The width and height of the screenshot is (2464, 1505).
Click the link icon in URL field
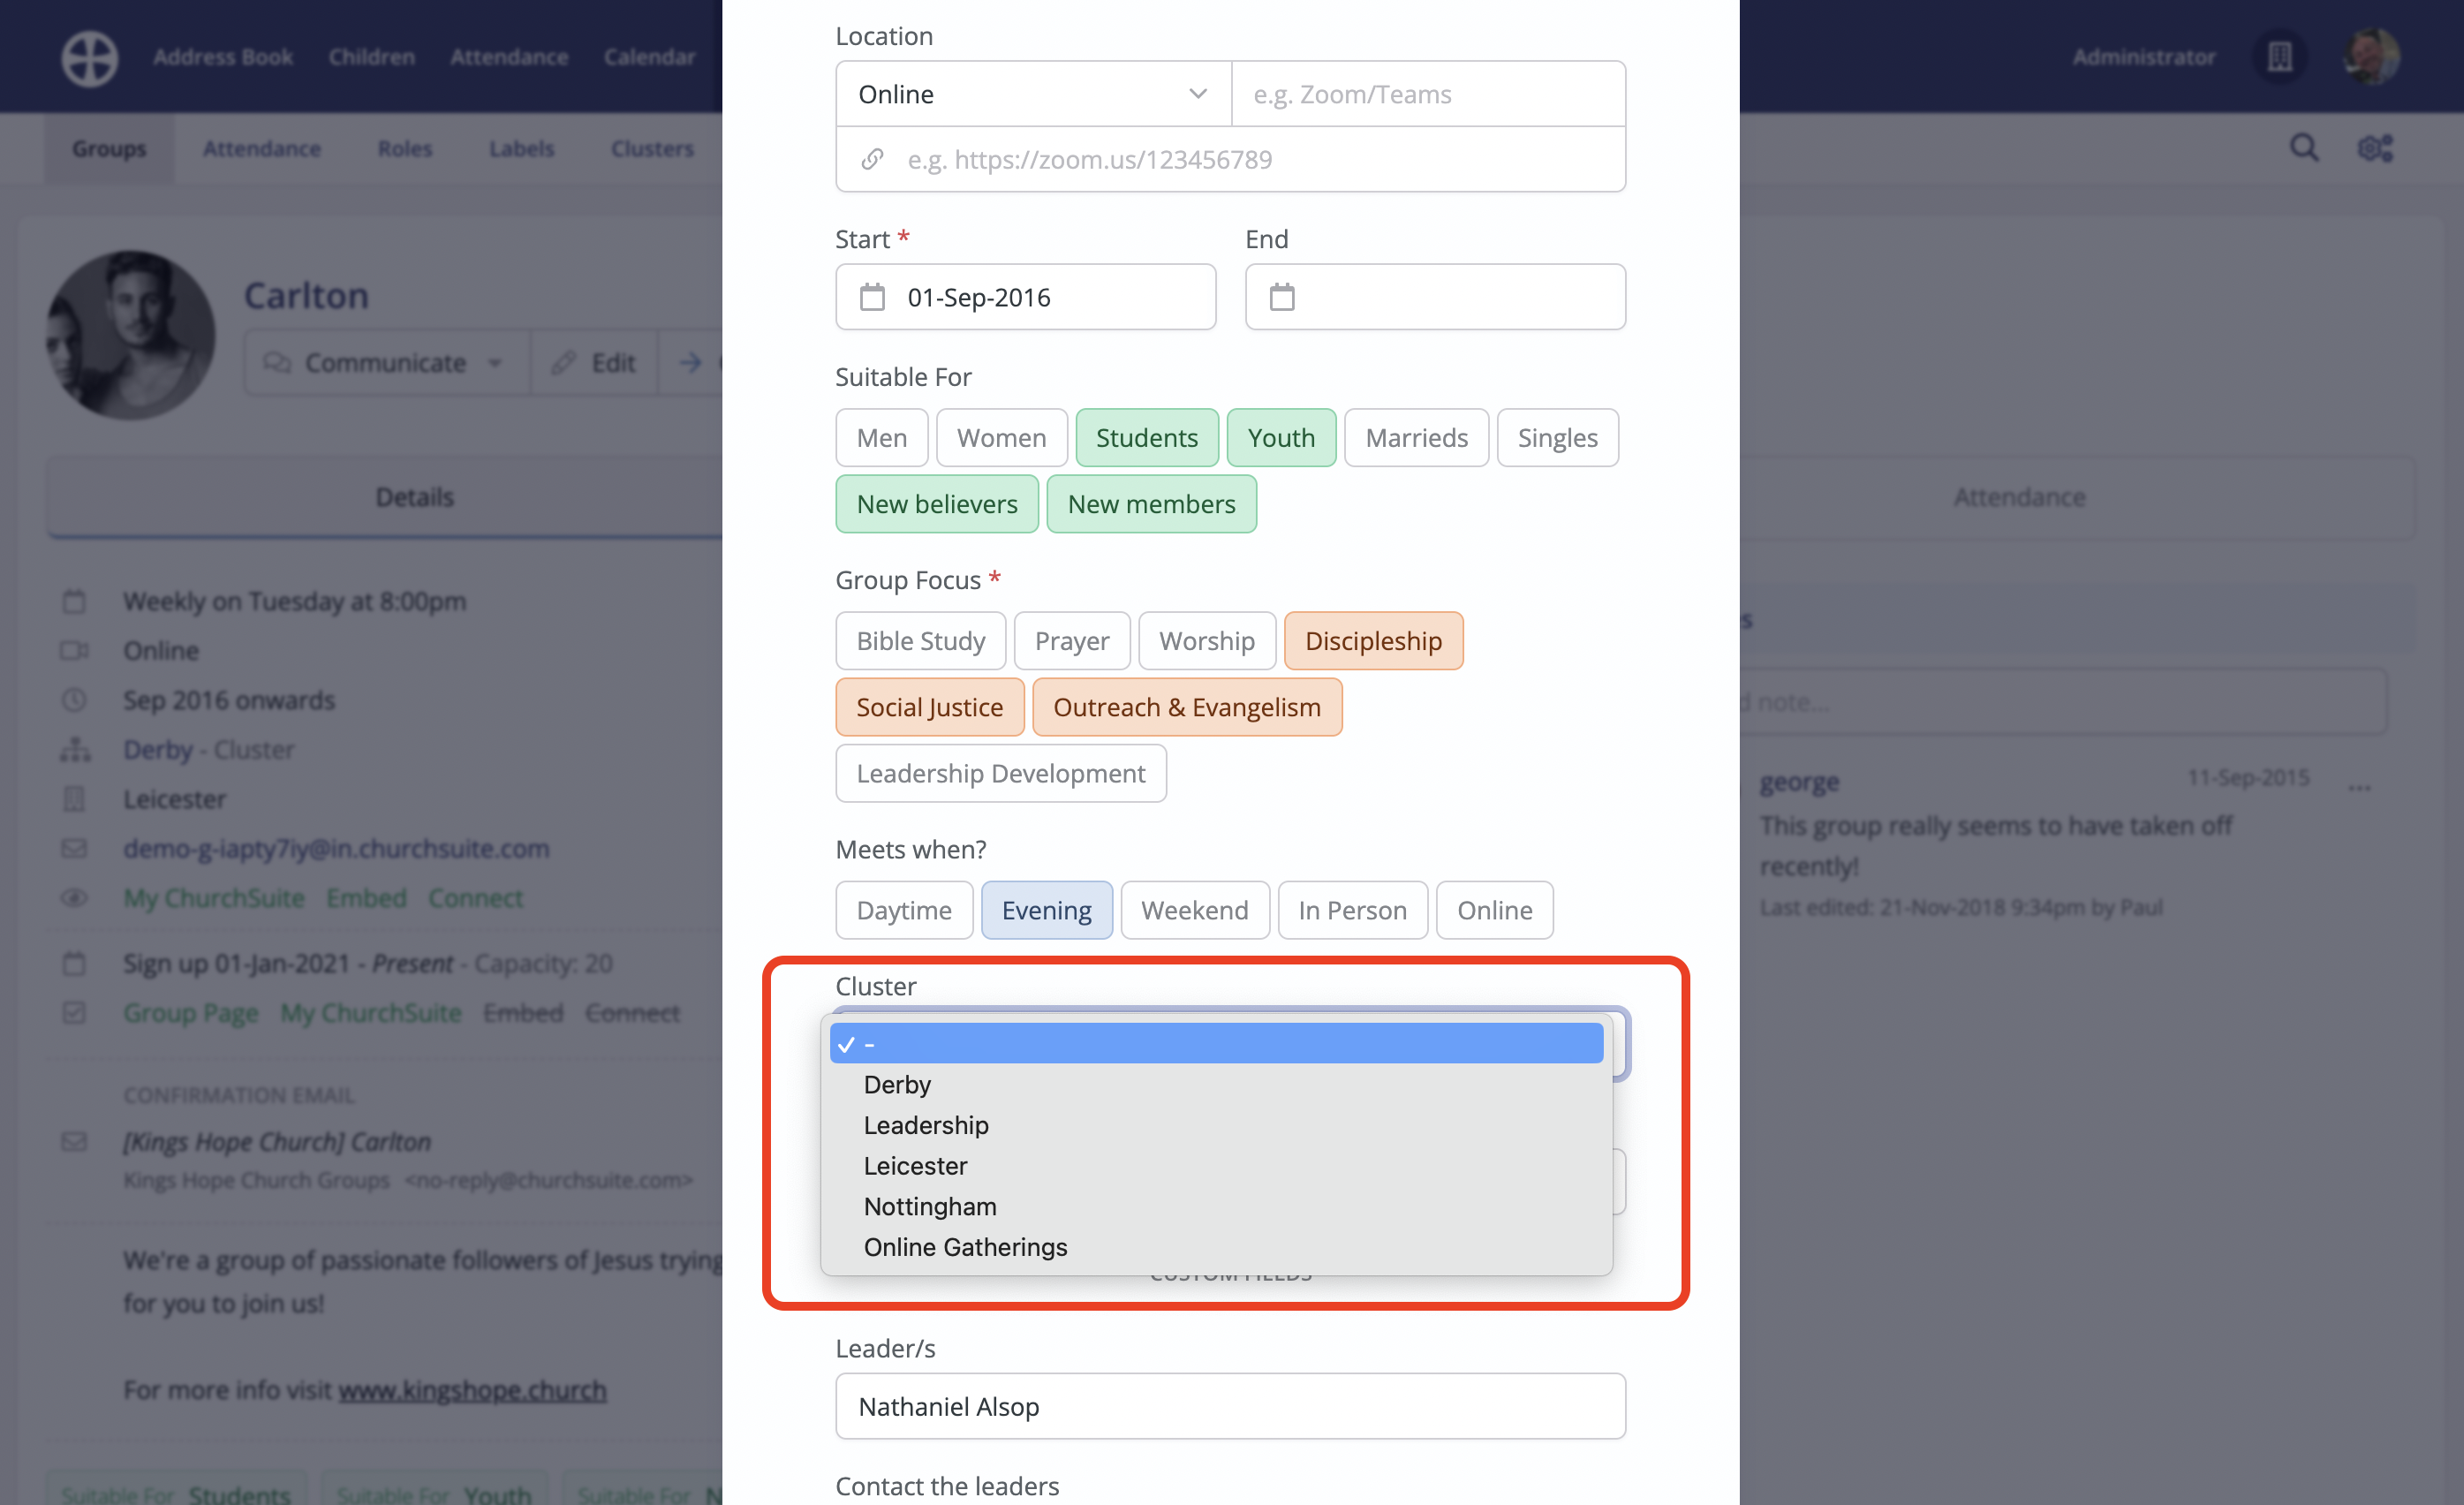point(872,159)
